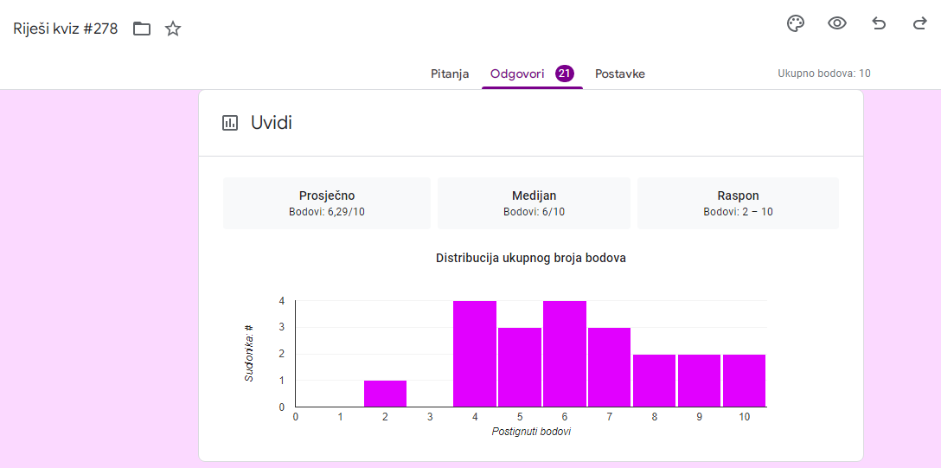Click the value Bodovi: 2 – 10
The image size is (941, 468).
(738, 212)
